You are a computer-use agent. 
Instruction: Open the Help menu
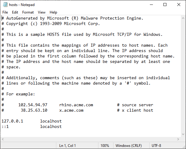click(x=53, y=12)
